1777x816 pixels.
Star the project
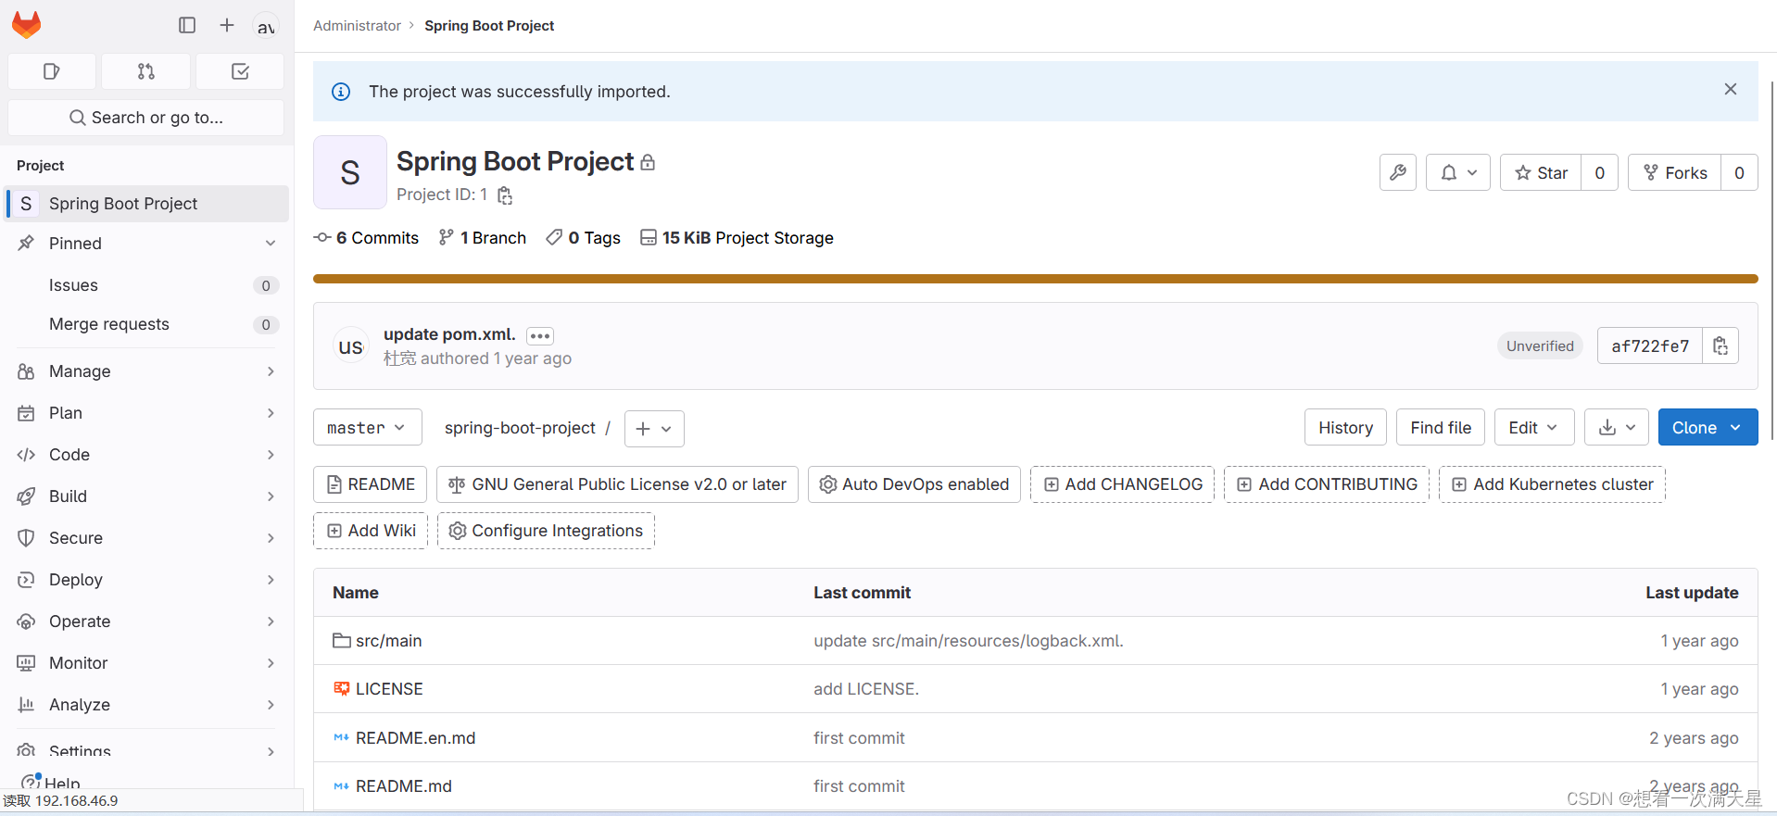coord(1541,172)
